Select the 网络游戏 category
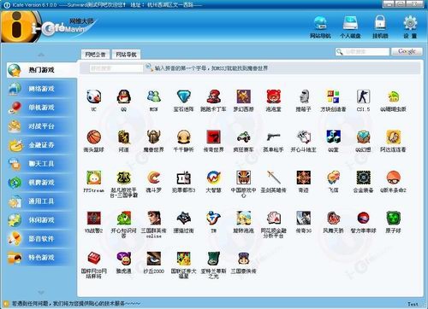Image resolution: width=428 pixels, height=309 pixels. 42,89
